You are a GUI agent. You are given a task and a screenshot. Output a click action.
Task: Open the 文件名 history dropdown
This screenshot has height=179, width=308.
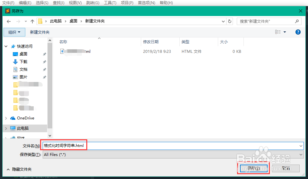[x=301, y=146]
